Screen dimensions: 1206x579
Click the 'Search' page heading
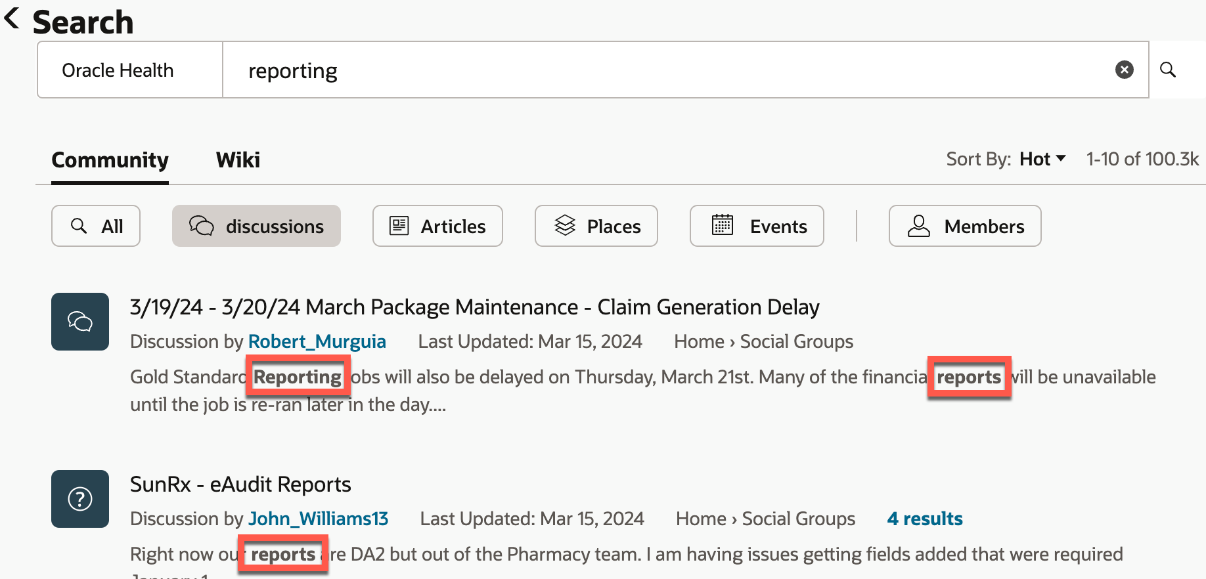click(x=83, y=22)
